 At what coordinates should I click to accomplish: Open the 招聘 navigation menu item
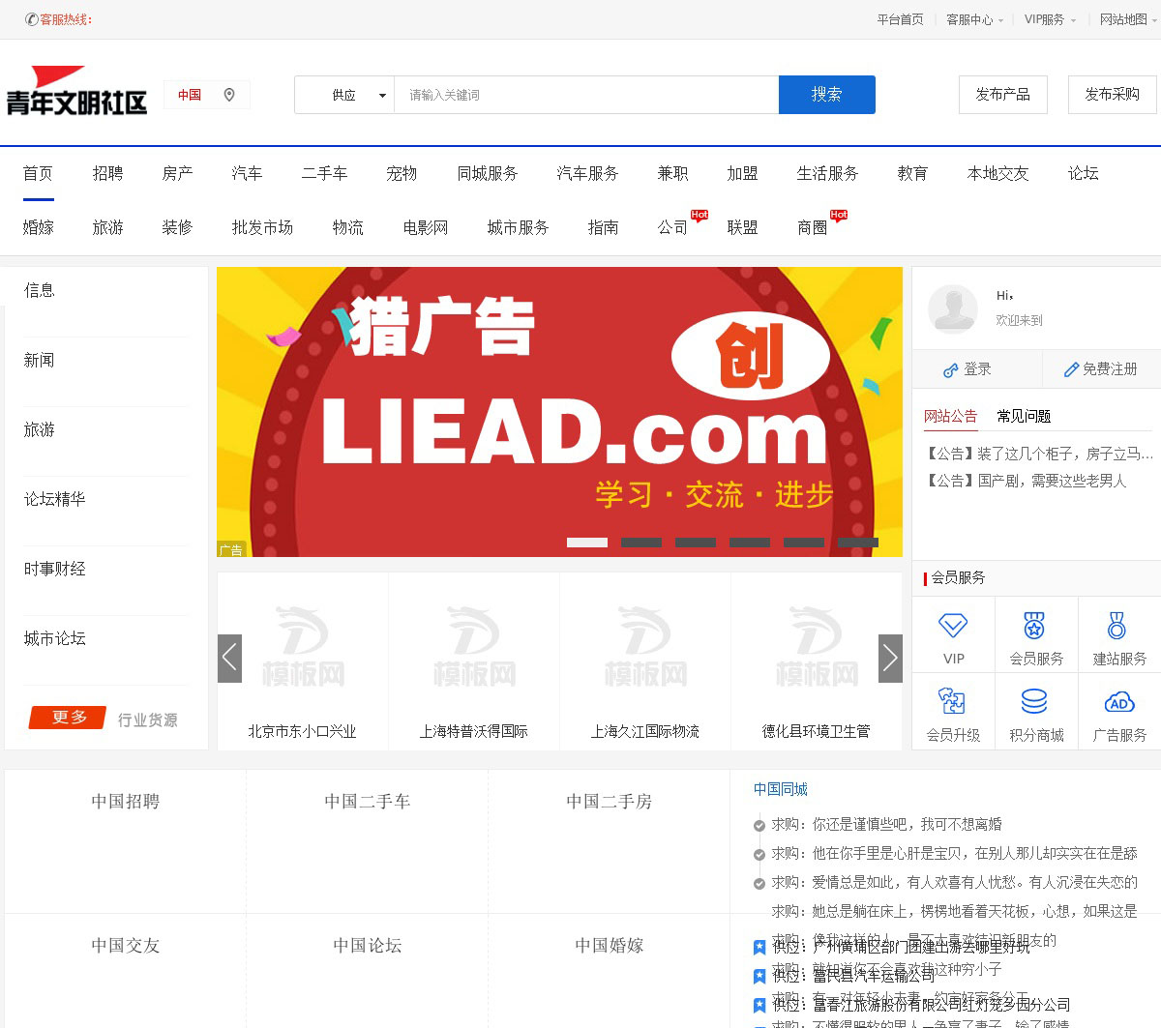pos(107,174)
